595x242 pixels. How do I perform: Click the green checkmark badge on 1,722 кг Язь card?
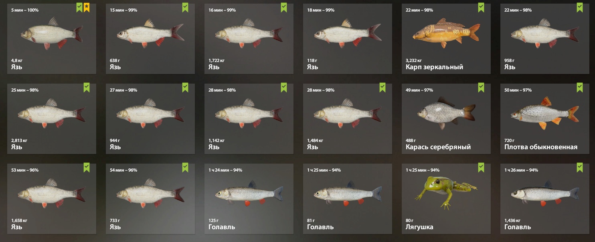point(284,7)
